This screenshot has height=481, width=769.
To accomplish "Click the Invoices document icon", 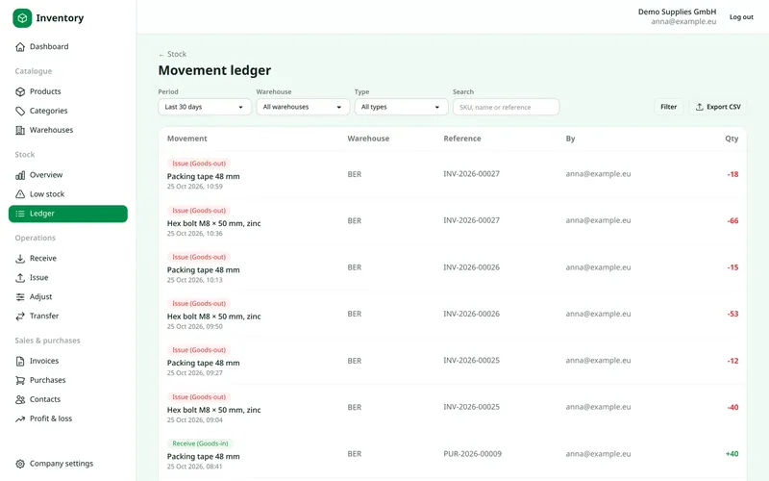I will 20,362.
